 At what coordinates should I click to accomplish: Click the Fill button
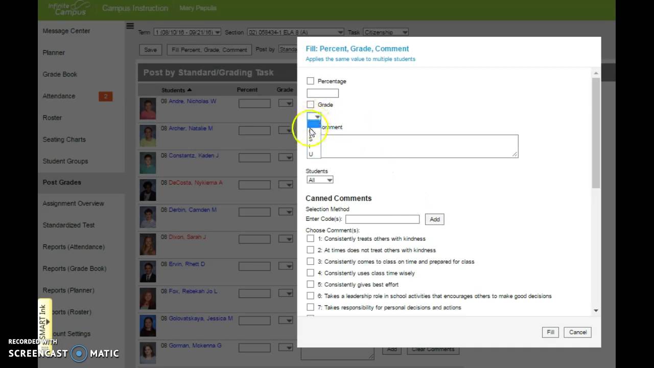pos(550,332)
